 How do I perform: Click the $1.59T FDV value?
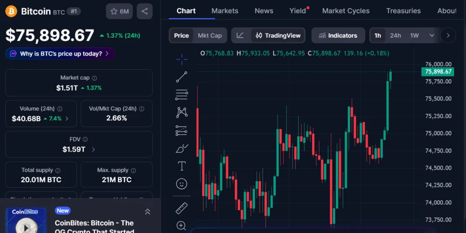point(74,149)
